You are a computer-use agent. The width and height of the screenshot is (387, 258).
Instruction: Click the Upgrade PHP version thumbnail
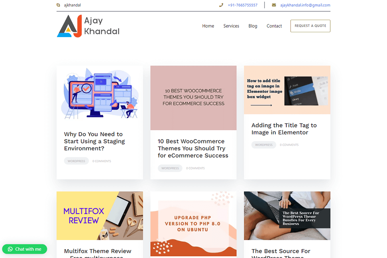(x=193, y=224)
